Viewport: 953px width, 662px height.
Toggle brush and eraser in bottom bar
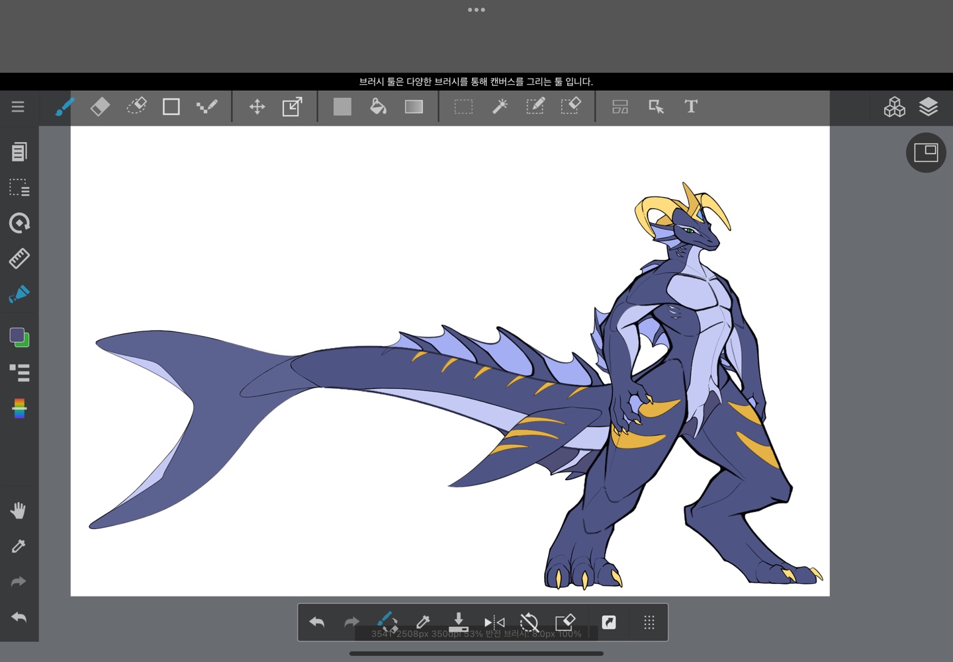coord(386,622)
